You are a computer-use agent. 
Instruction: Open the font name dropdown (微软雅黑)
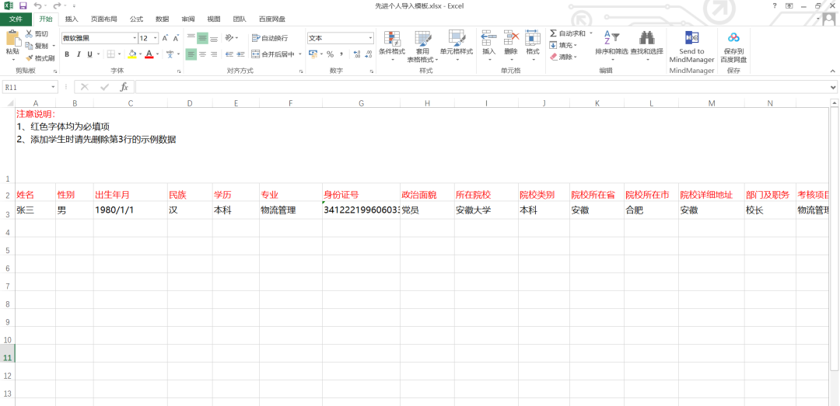coord(135,38)
